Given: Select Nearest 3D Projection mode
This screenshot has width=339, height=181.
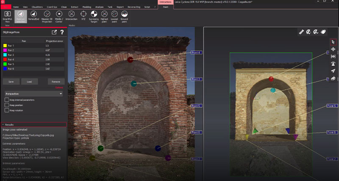Looking at the screenshot, I should coord(47,16).
